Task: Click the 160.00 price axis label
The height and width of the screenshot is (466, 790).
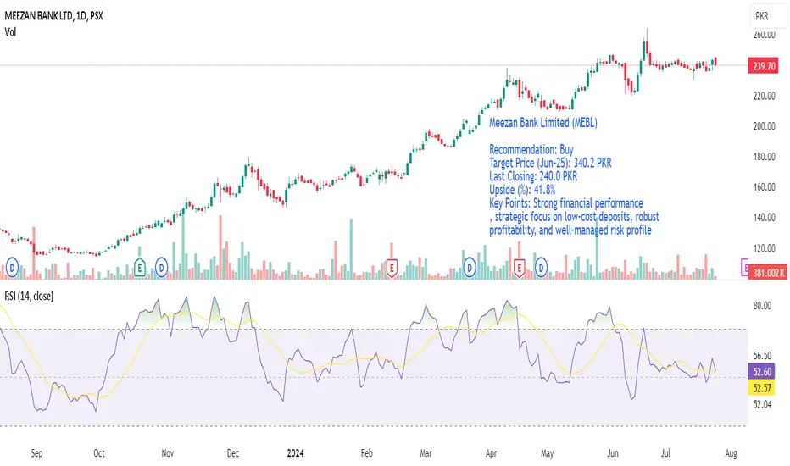Action: (764, 187)
